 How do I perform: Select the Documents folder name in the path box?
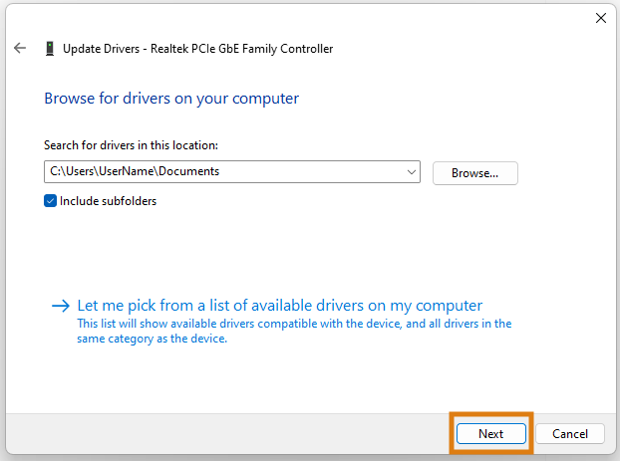coord(189,171)
